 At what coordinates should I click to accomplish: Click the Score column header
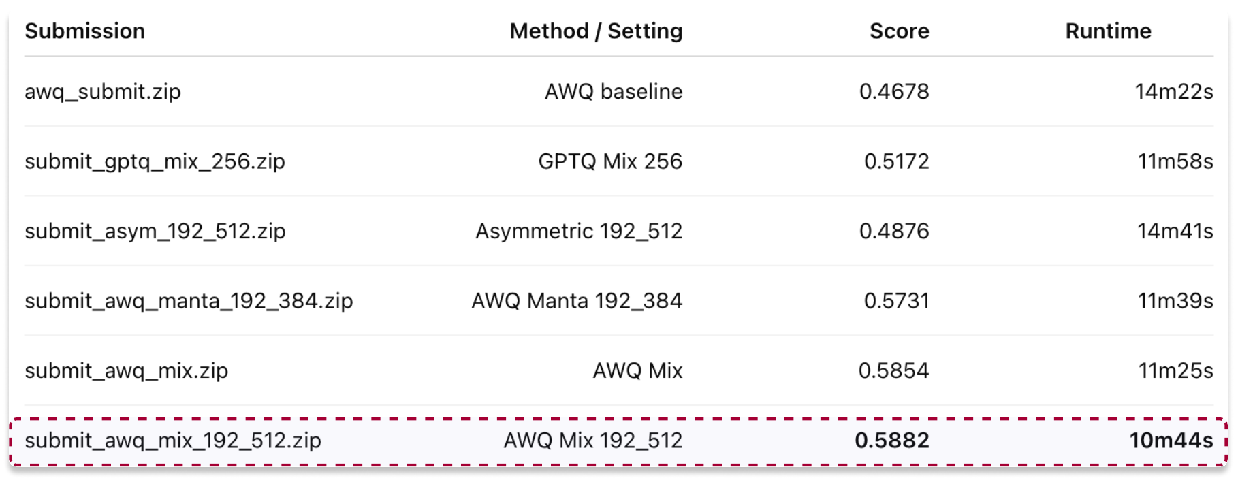click(899, 31)
